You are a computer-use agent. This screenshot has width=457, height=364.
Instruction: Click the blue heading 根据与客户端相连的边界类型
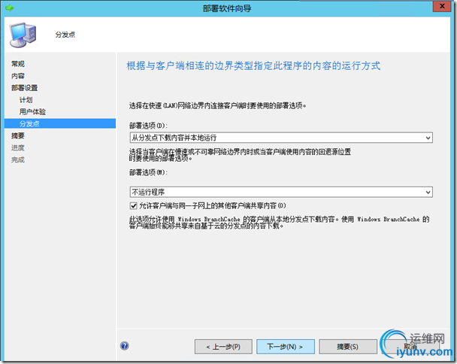[253, 66]
